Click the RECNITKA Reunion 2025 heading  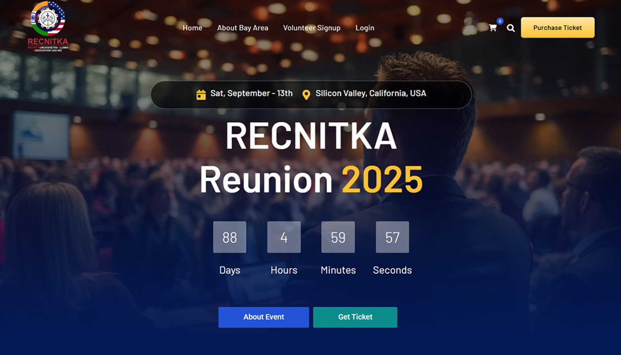[311, 158]
